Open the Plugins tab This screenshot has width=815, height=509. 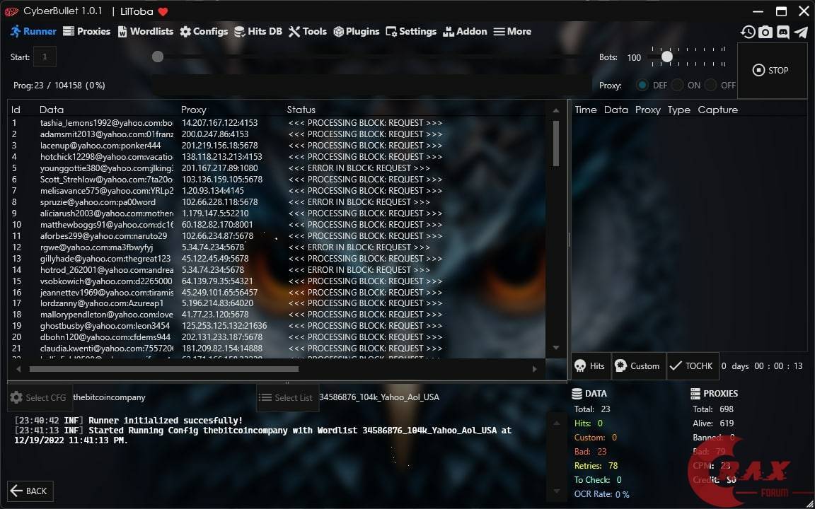point(357,32)
